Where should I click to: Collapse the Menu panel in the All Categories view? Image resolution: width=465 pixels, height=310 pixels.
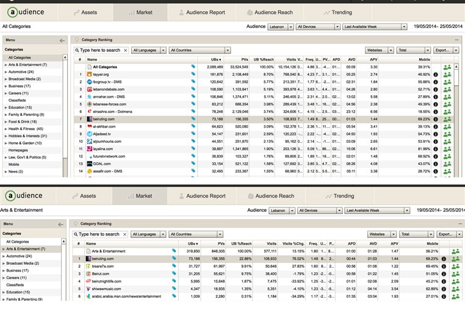[x=62, y=40]
